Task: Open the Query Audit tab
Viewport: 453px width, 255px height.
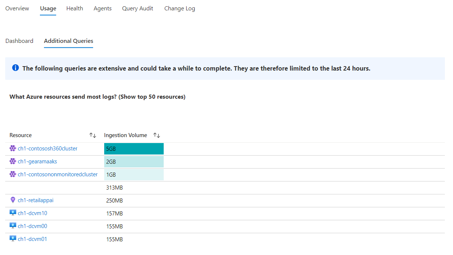Action: pyautogui.click(x=137, y=8)
